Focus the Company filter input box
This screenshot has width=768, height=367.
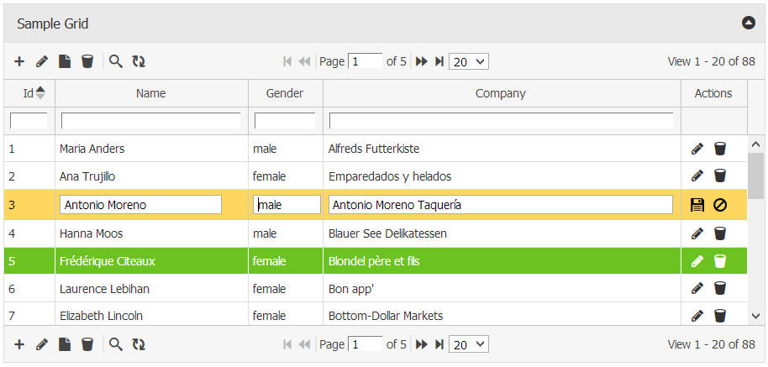coord(501,120)
